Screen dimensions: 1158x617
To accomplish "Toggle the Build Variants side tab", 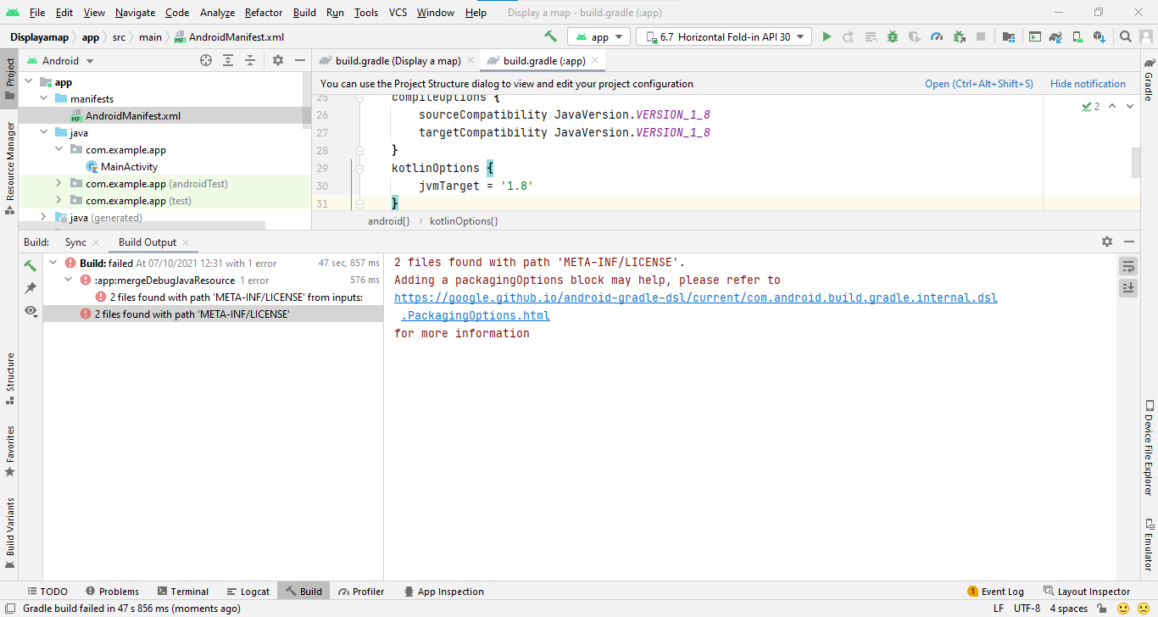I will click(9, 532).
